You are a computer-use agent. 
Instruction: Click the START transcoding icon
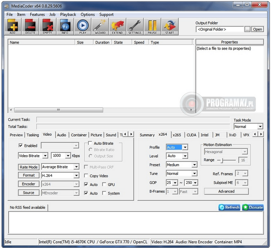(170, 27)
